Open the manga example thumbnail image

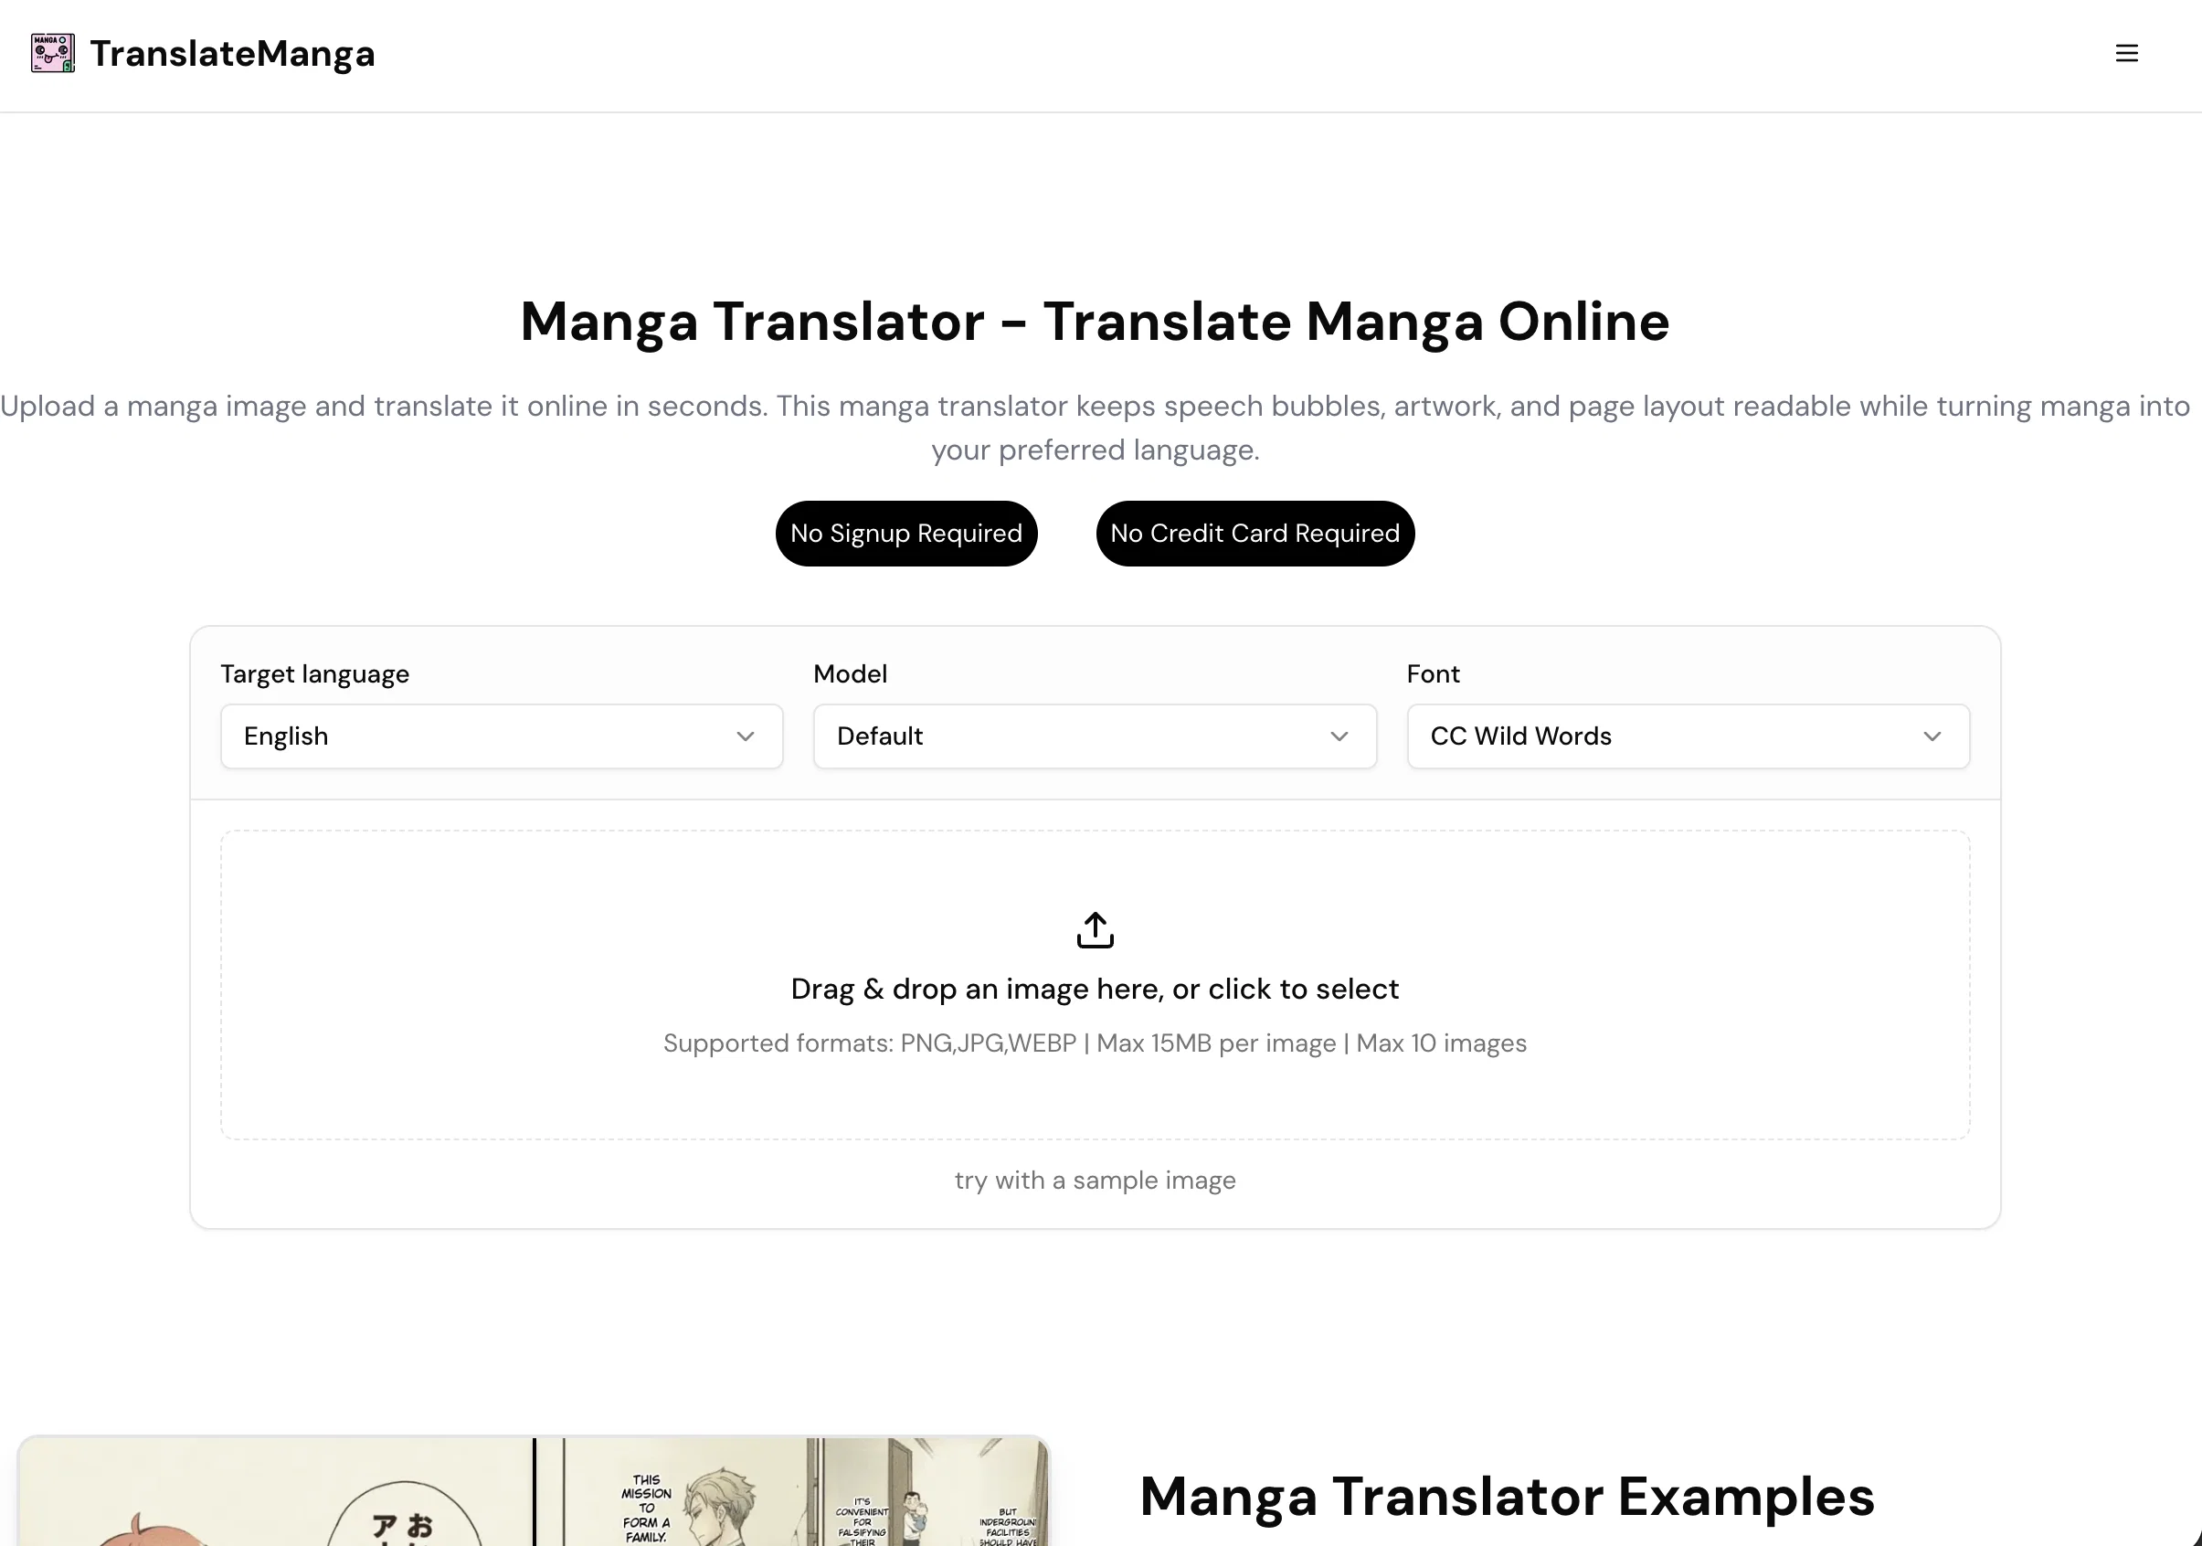coord(535,1490)
